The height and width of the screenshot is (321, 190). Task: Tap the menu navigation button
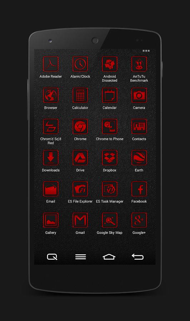tap(81, 257)
